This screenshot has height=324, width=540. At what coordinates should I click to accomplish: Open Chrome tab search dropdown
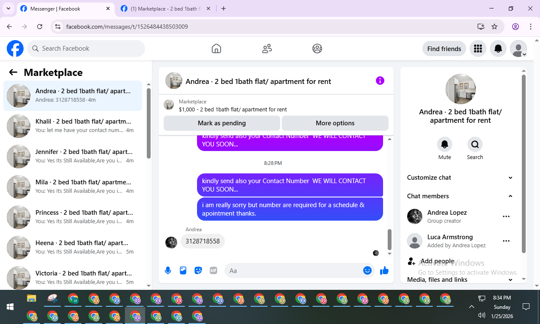pyautogui.click(x=8, y=8)
